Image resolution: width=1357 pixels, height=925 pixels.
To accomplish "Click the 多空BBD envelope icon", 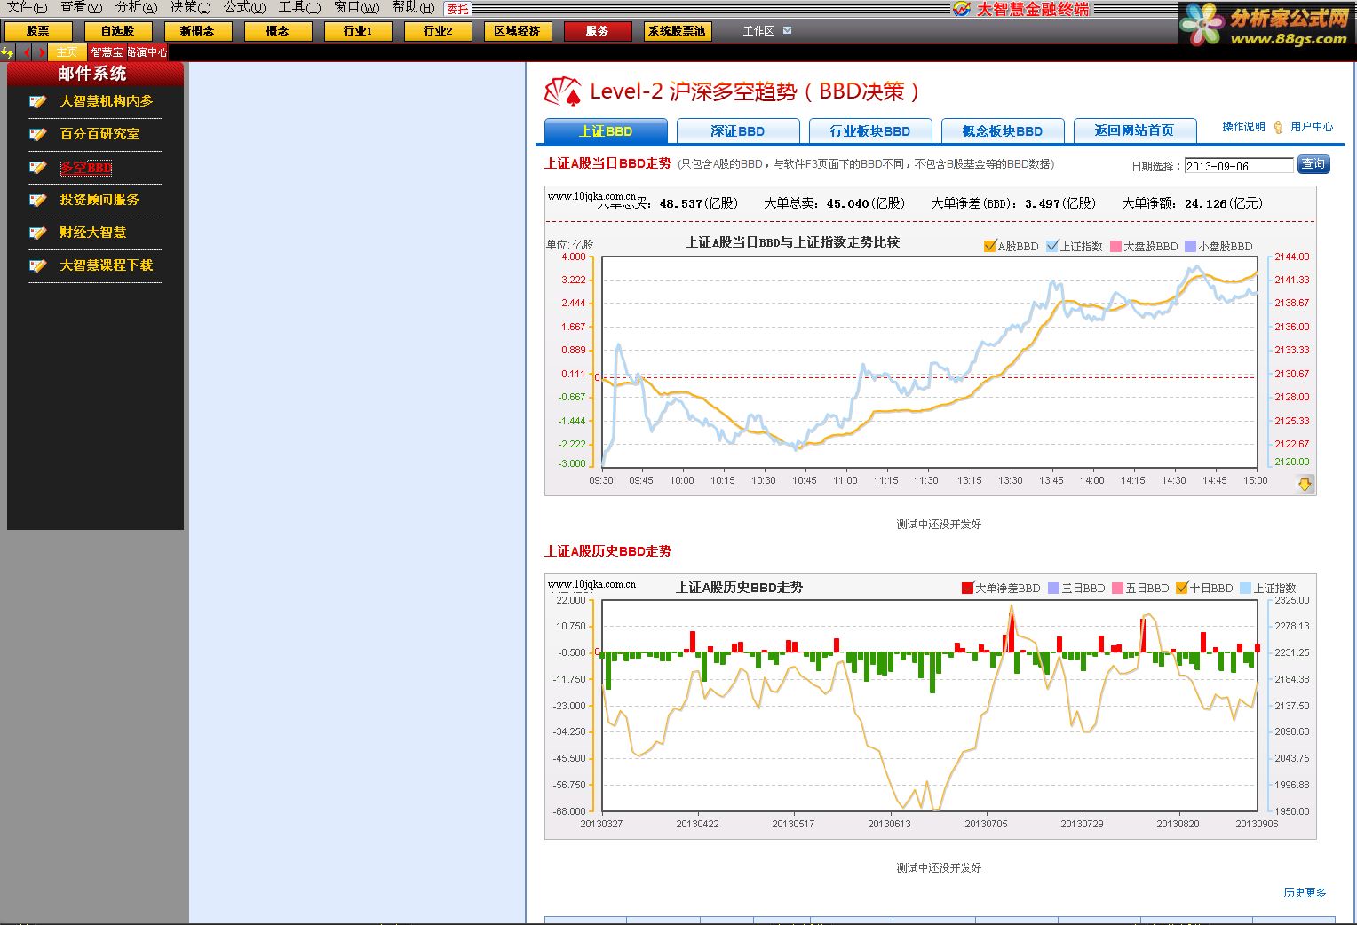I will (37, 168).
